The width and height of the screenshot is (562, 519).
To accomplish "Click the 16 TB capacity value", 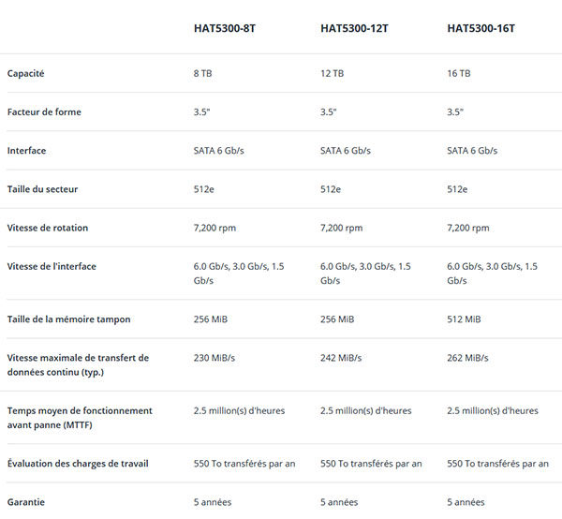I will coord(459,73).
